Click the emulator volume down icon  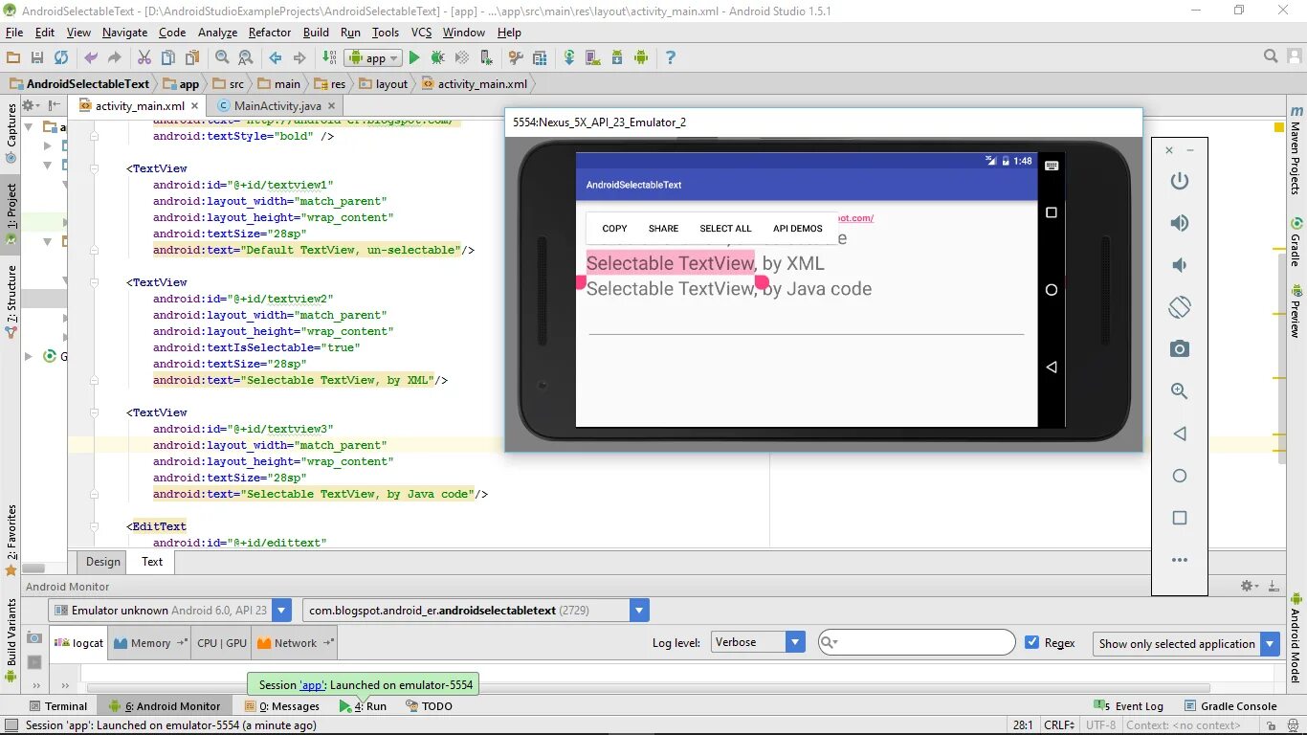click(x=1180, y=265)
